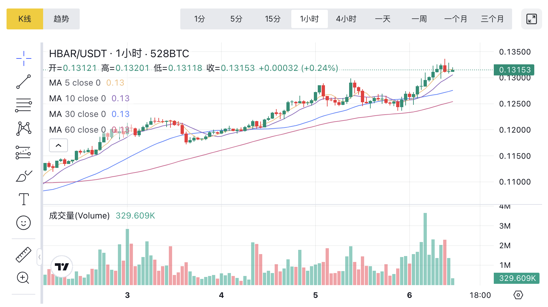The image size is (548, 307).
Task: Select the brush drawing tool
Action: click(x=24, y=176)
